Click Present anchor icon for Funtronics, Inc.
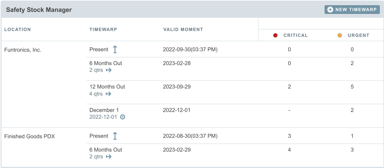The image size is (384, 168). tap(115, 50)
